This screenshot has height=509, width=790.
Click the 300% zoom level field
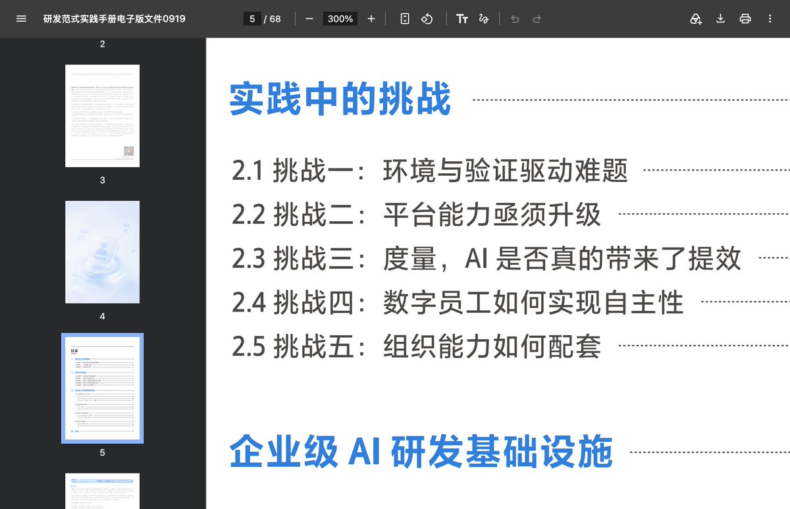point(340,18)
